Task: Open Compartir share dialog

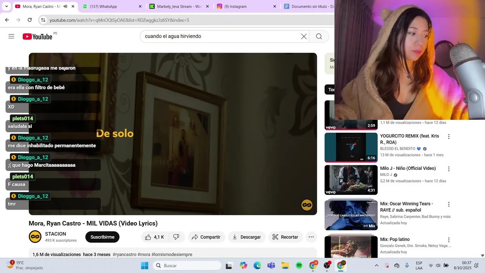Action: coord(206,237)
